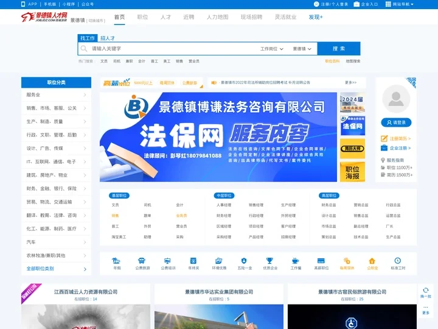The width and height of the screenshot is (438, 329).
Task: Click the 注册简历 pencil icon
Action: 384,138
